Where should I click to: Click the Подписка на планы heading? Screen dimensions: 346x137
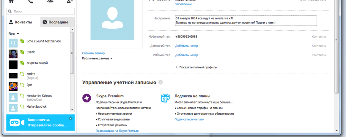click(192, 96)
